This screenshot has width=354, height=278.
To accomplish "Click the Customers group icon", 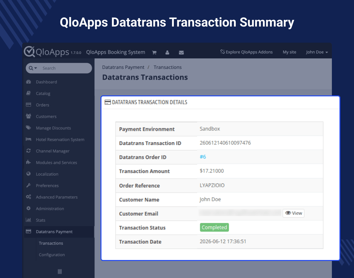I will tap(28, 116).
